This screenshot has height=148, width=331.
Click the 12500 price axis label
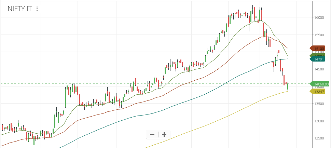click(x=319, y=138)
